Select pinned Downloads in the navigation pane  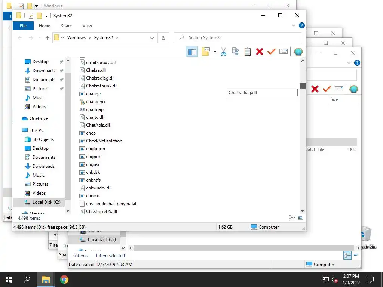tap(43, 71)
